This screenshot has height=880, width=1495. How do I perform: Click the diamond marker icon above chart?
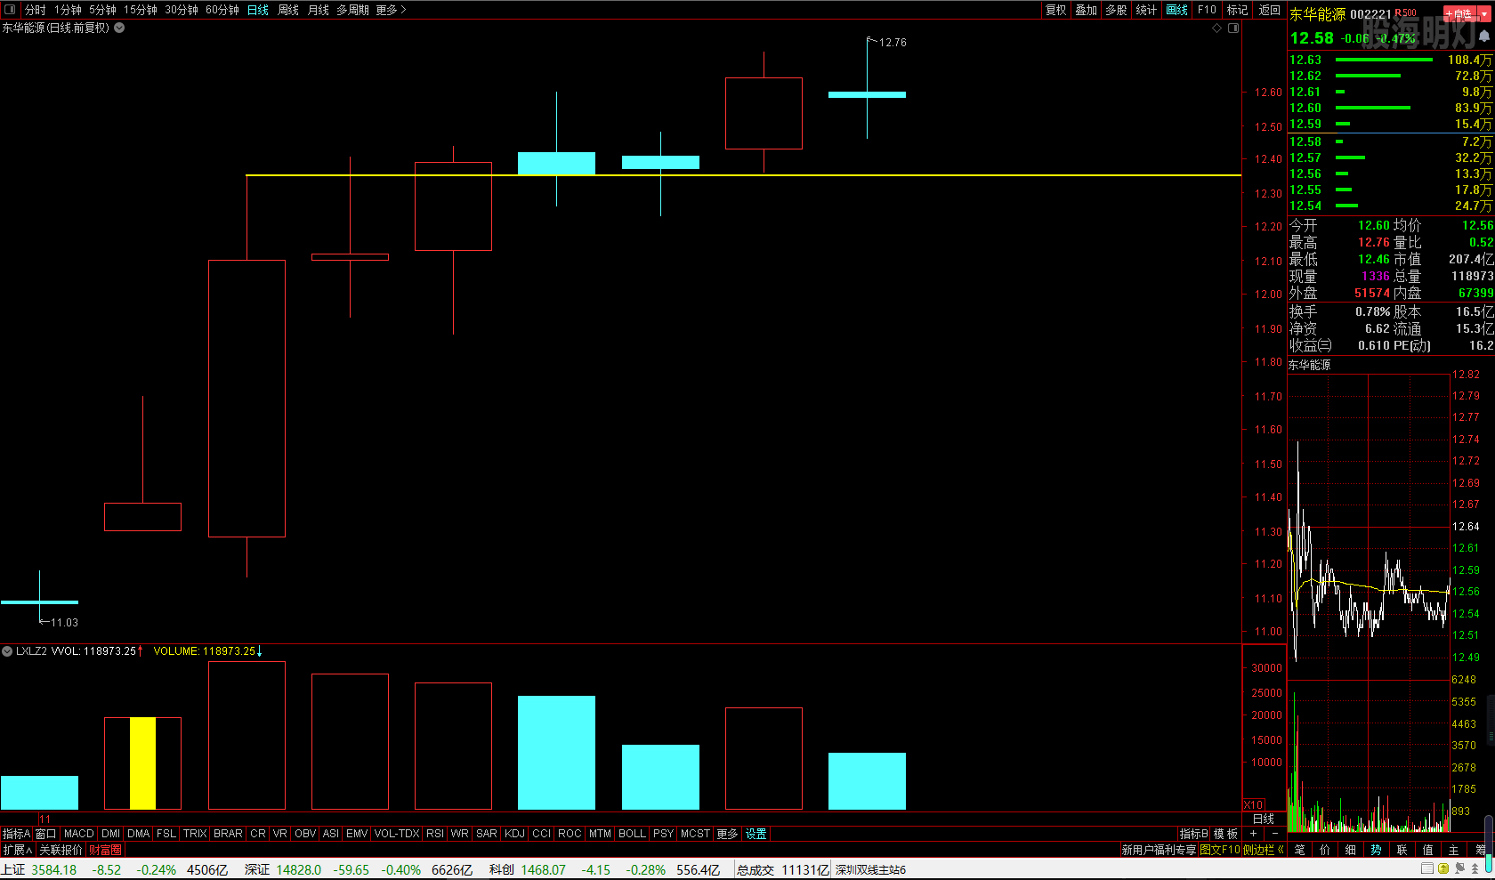point(1217,28)
